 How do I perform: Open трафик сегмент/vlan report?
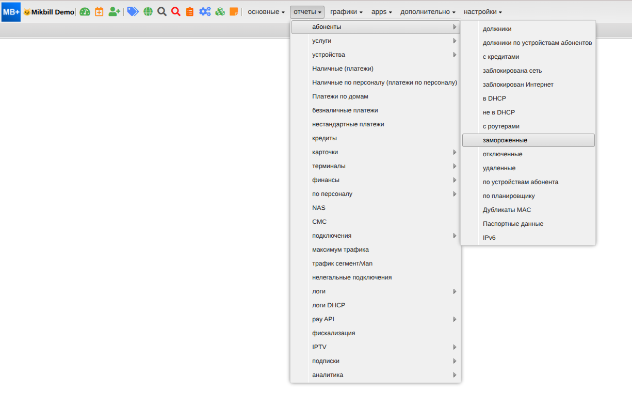tap(376, 263)
